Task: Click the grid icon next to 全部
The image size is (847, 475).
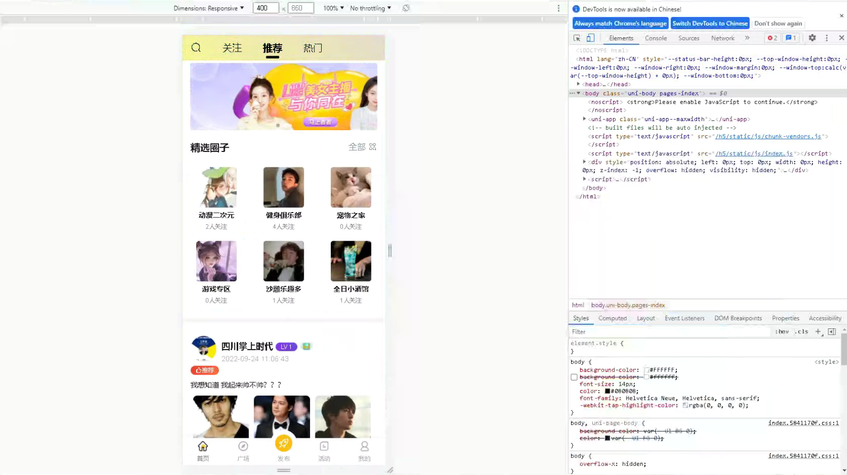Action: (x=373, y=147)
